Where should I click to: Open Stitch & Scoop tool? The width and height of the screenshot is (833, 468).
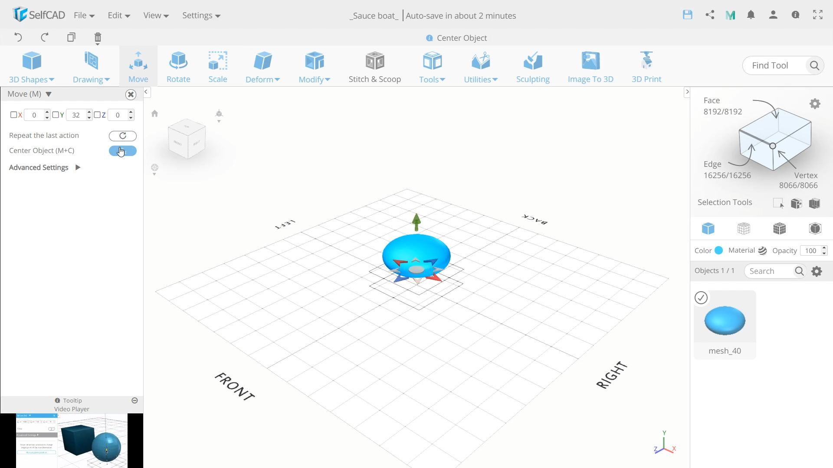375,67
